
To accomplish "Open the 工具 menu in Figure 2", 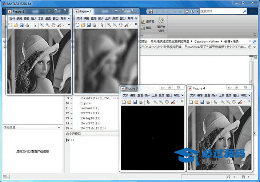I will coord(108,18).
